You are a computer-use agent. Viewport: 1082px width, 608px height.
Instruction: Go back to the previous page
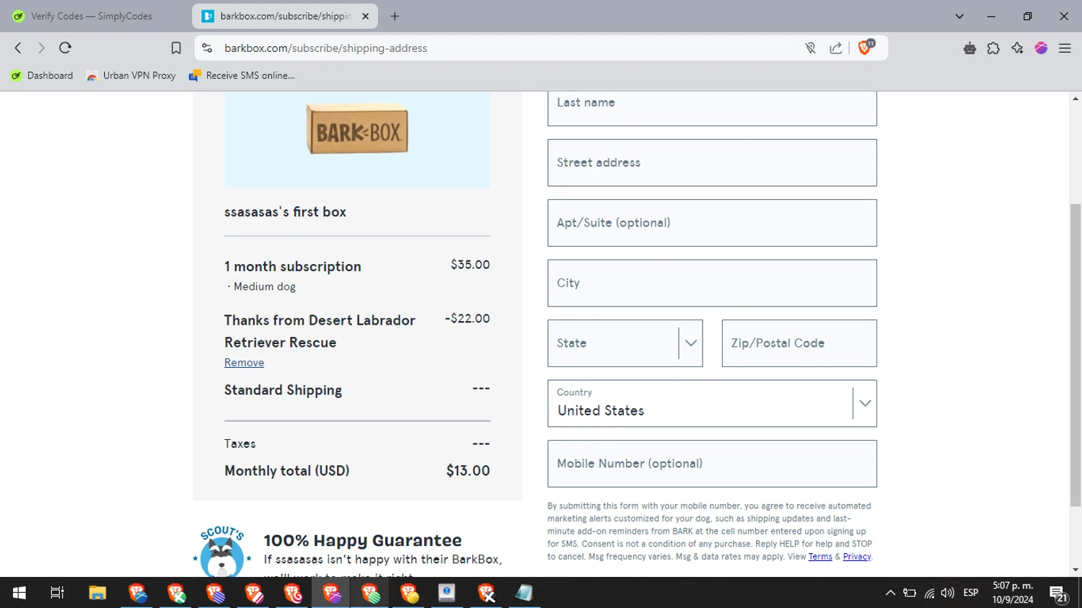[18, 48]
